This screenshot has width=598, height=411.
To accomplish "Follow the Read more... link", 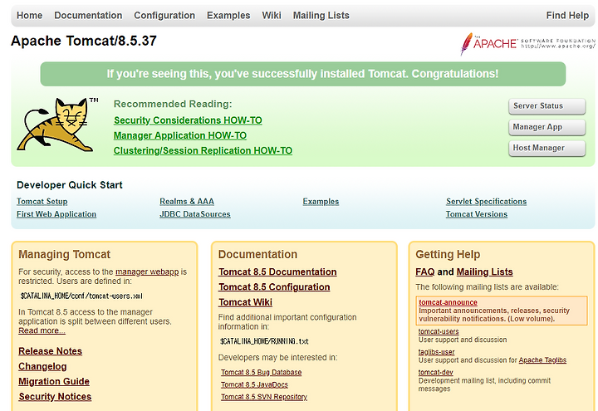I will pos(42,330).
